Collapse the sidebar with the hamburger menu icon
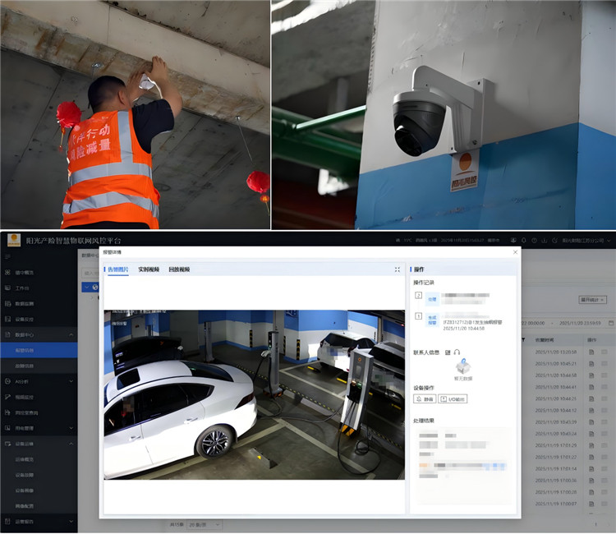 click(8, 257)
